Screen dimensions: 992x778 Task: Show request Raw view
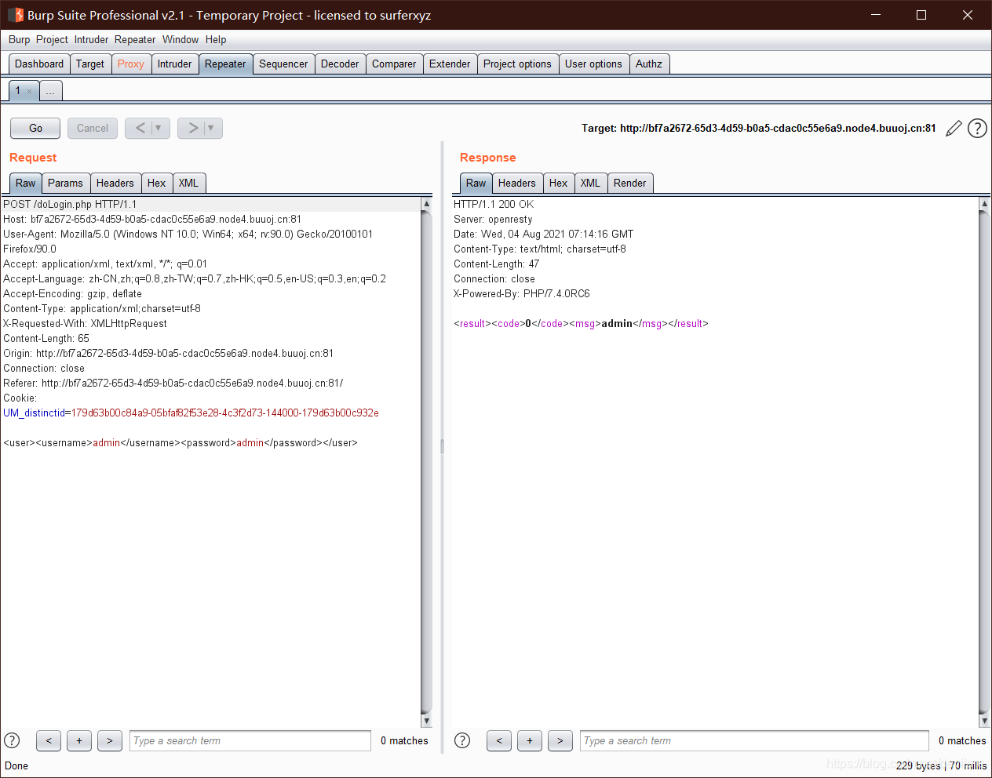(26, 183)
